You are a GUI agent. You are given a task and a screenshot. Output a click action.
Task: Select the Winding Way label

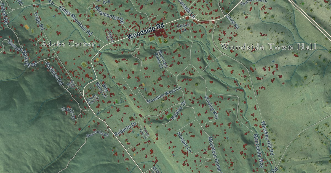coord(211,107)
